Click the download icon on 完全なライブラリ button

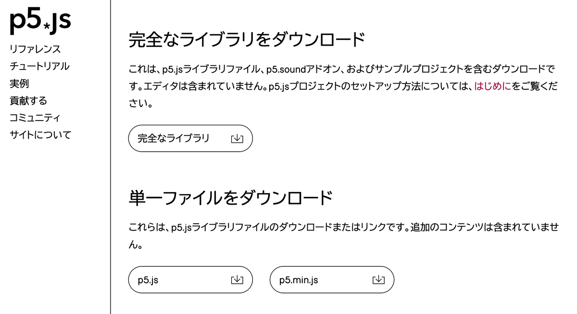click(x=236, y=138)
